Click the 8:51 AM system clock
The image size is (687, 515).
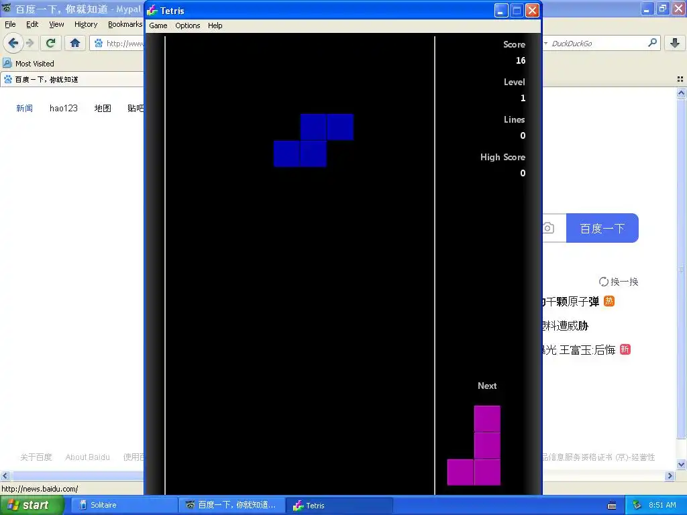tap(662, 505)
